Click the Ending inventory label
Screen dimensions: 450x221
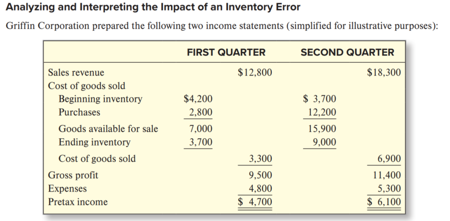click(x=94, y=142)
